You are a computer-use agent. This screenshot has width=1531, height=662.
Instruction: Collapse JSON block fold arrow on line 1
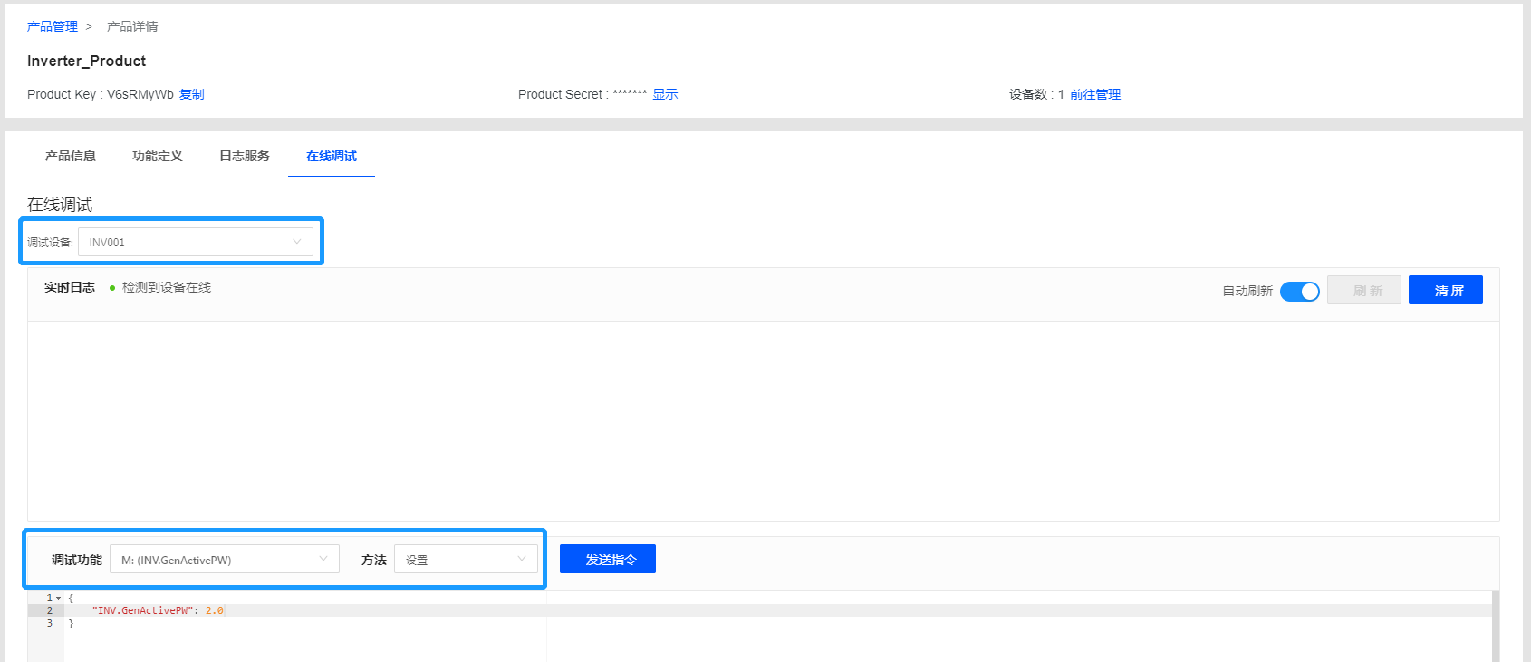click(x=59, y=599)
